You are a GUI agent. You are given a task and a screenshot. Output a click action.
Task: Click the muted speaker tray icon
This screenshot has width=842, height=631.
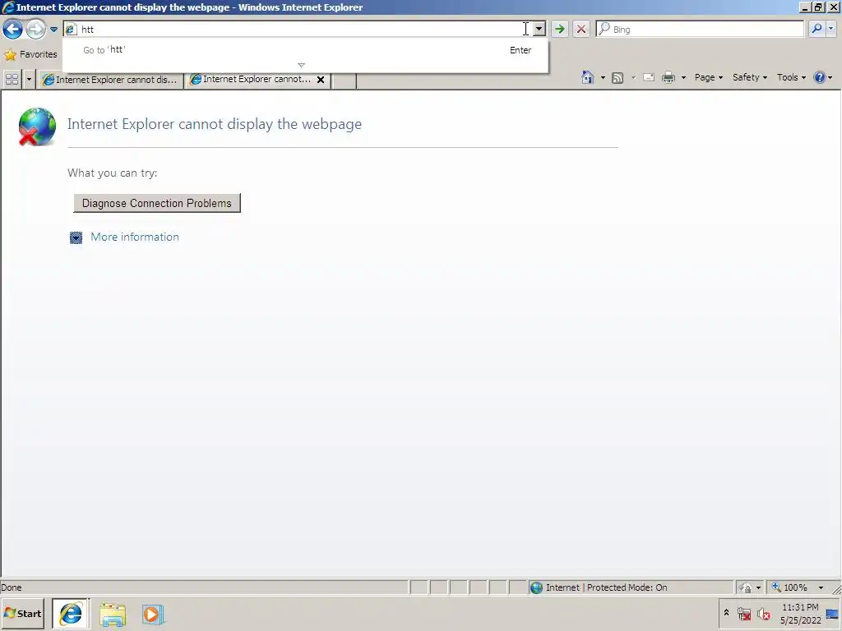point(763,613)
